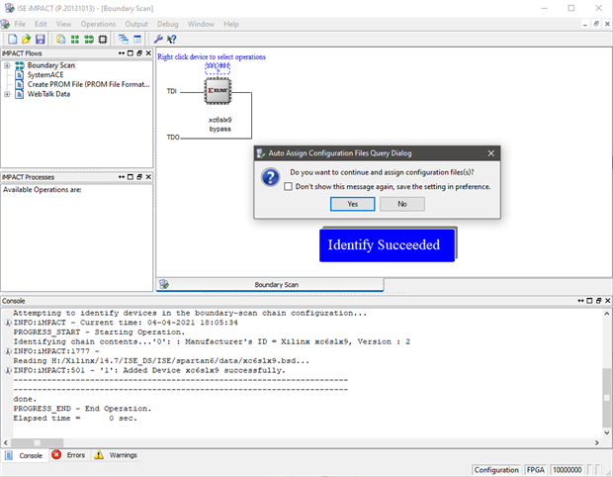Click the Errors red icon tab
Image resolution: width=613 pixels, height=477 pixels.
(69, 455)
